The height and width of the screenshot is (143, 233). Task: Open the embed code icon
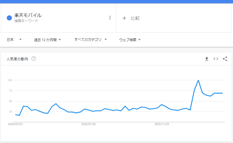coord(216,59)
